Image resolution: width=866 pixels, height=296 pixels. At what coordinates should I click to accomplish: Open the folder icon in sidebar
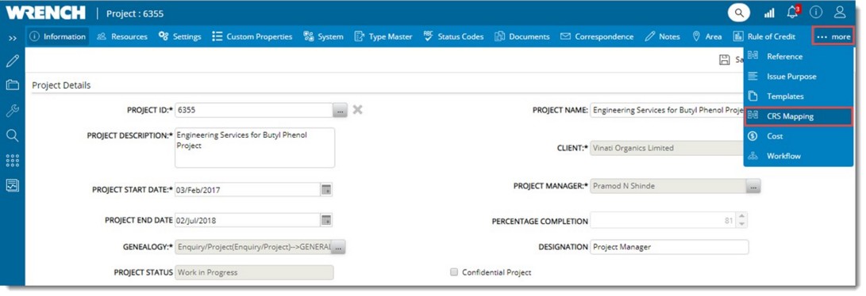tap(12, 85)
